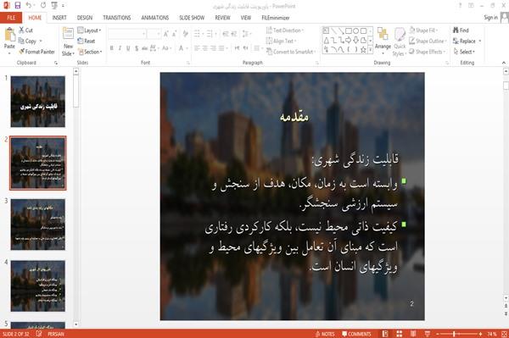The image size is (509, 338).
Task: Switch to the DESIGN tab
Action: pos(84,18)
